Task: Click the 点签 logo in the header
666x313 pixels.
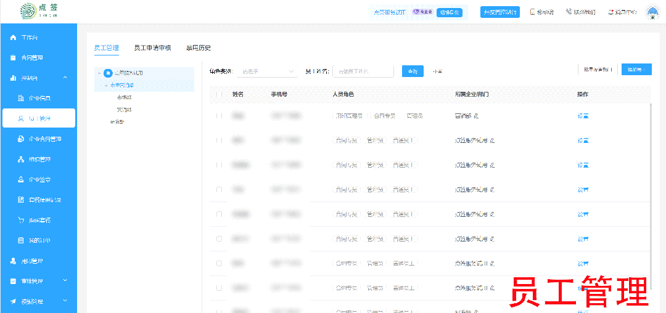Action: (39, 11)
